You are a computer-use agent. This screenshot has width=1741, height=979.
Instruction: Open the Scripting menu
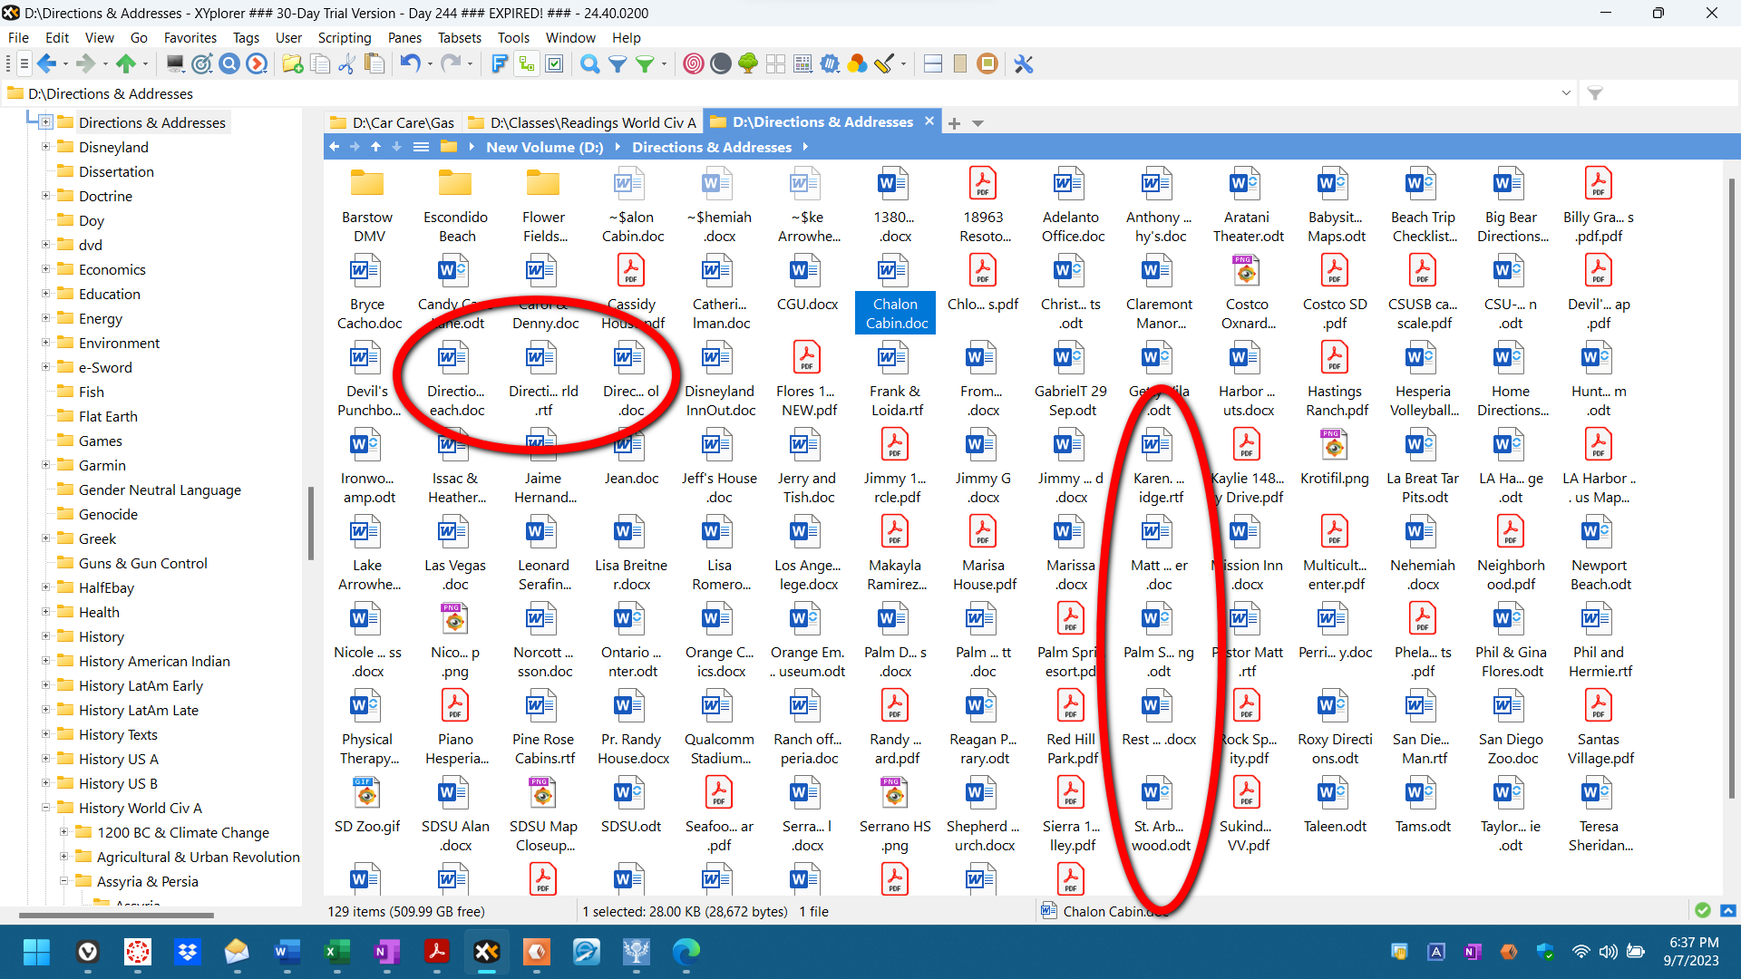[344, 37]
